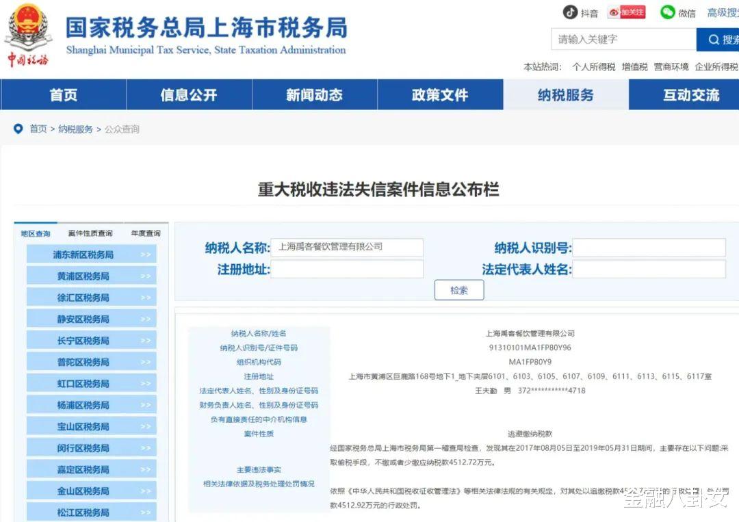Open the WeChat (微信) icon

pyautogui.click(x=667, y=12)
